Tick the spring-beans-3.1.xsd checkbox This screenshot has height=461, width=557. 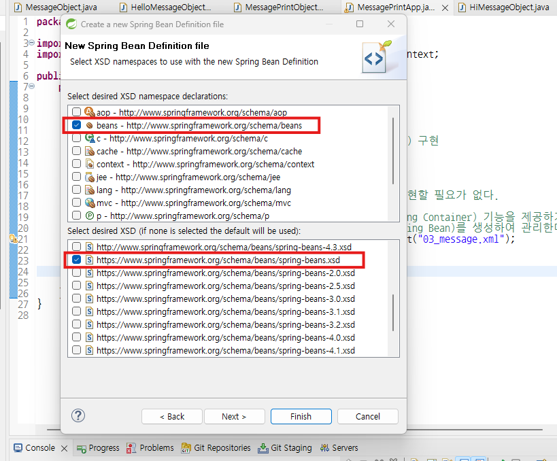coord(76,311)
